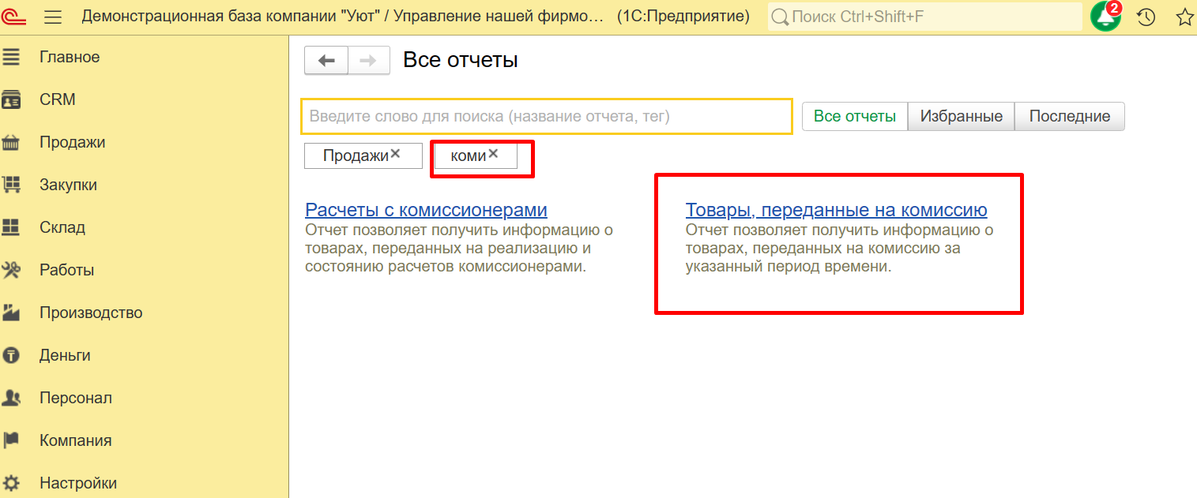Open the hamburger main menu
The image size is (1197, 498).
(x=53, y=17)
